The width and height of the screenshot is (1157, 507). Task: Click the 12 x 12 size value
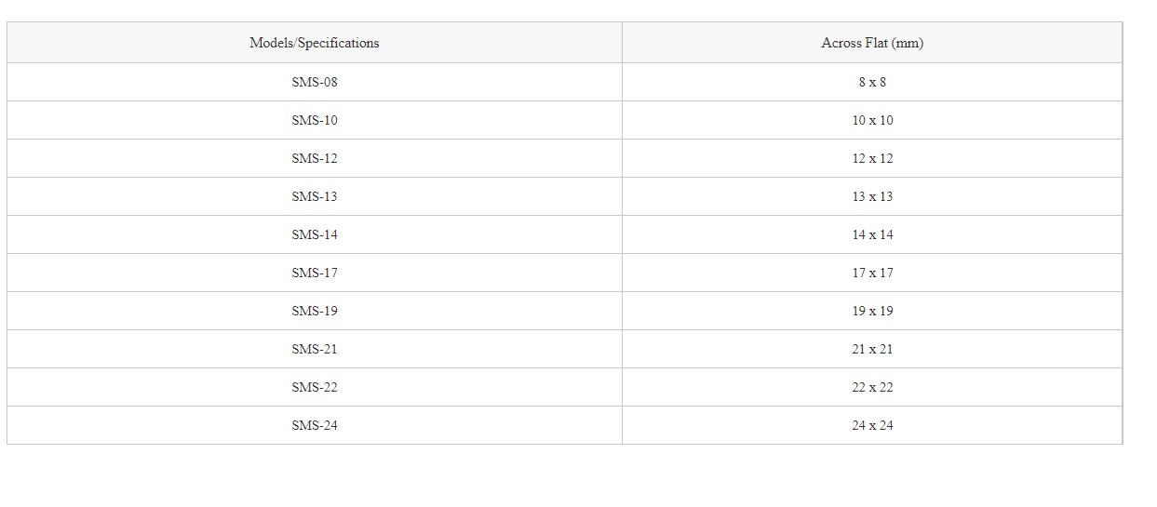pos(872,158)
